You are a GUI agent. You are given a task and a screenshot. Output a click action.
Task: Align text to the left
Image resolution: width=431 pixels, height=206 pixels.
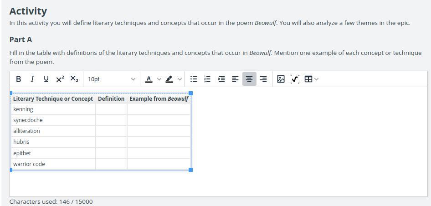click(235, 79)
